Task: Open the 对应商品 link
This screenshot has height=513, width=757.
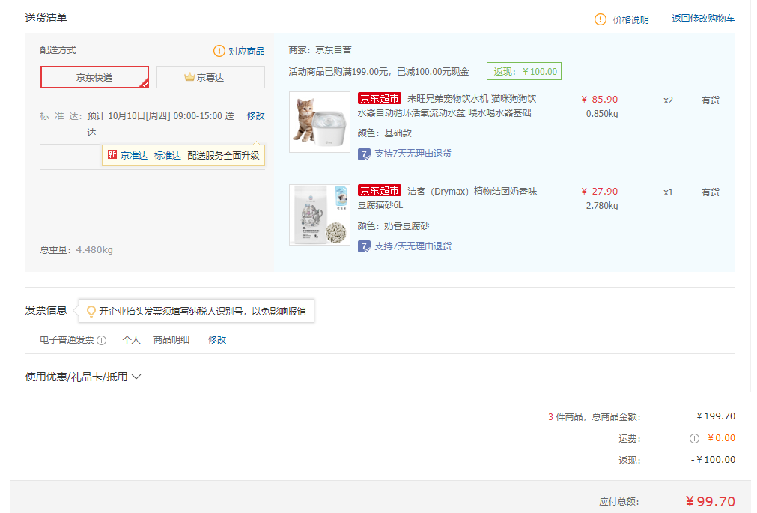Action: pos(246,51)
